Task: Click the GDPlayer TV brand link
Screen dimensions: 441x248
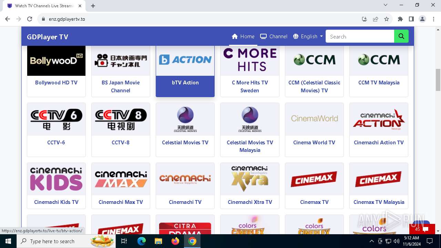Action: 48,37
